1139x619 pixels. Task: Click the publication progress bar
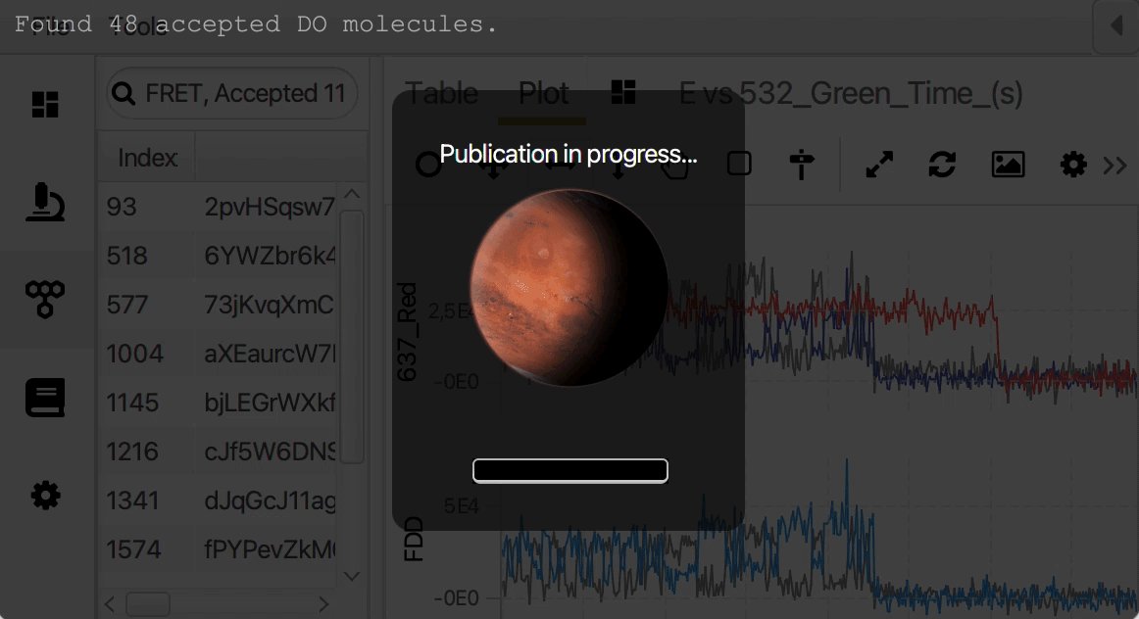tap(570, 470)
